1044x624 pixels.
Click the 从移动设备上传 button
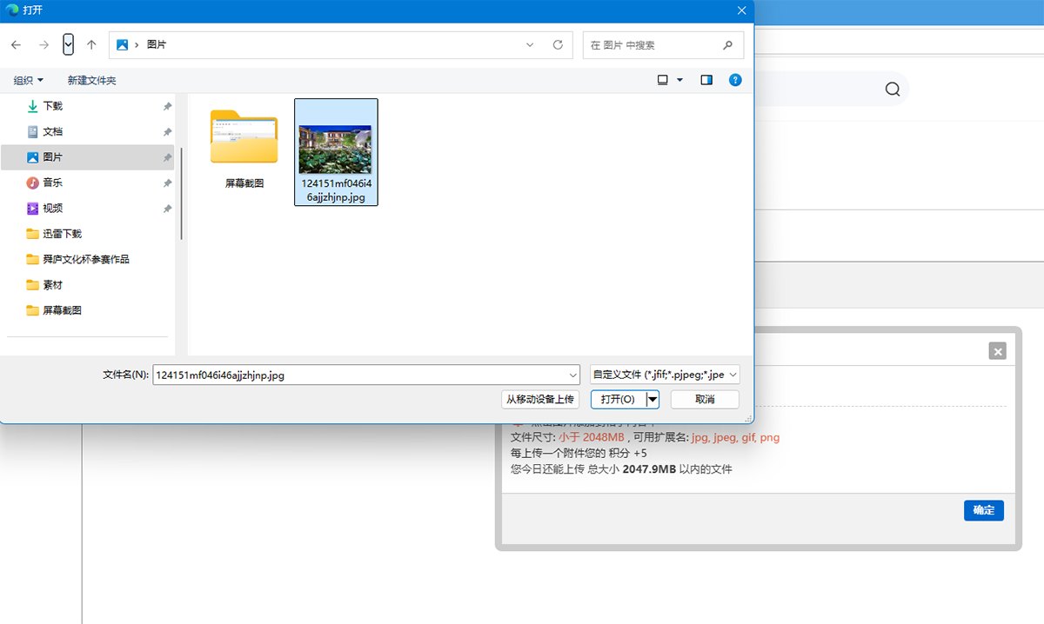point(540,400)
